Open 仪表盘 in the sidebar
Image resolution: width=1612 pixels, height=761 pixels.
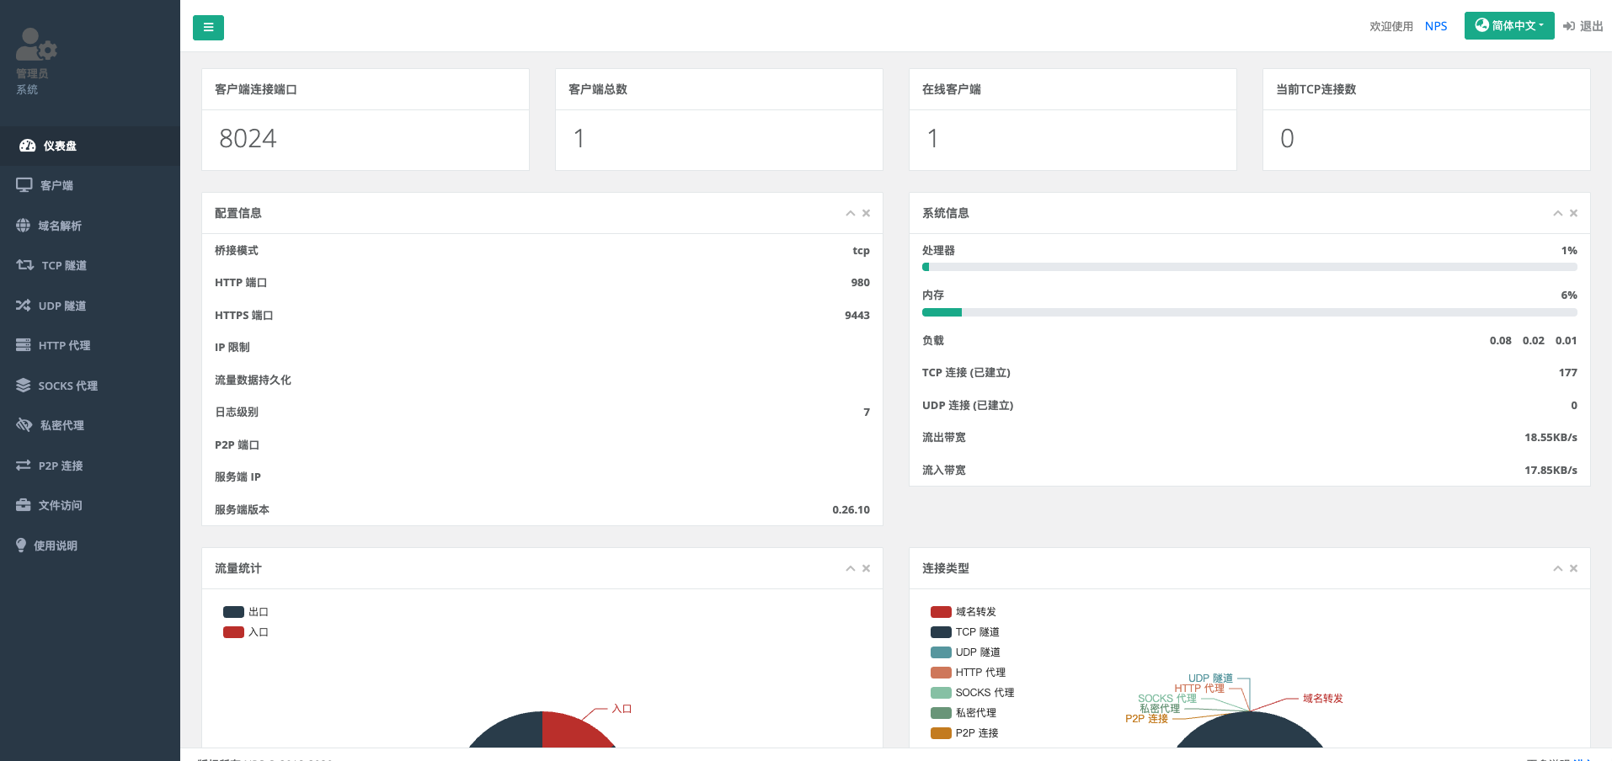(59, 146)
